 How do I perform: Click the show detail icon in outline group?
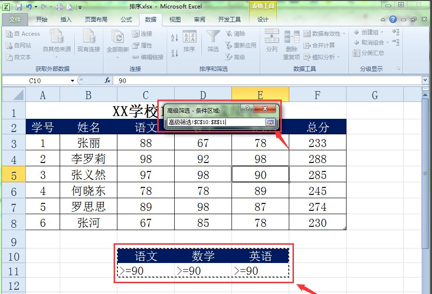click(396, 32)
